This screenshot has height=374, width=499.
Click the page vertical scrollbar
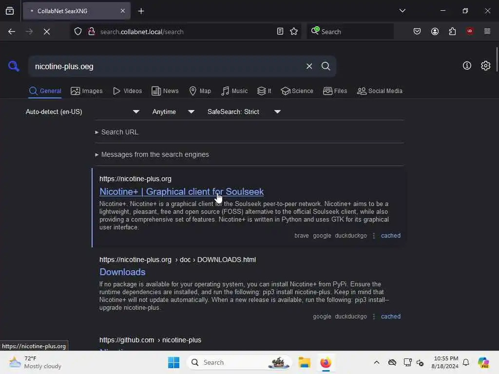[x=497, y=59]
